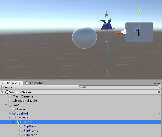This screenshot has height=137, width=162.
Task: Click the FlipFront cube icon
Action: pos(21,135)
